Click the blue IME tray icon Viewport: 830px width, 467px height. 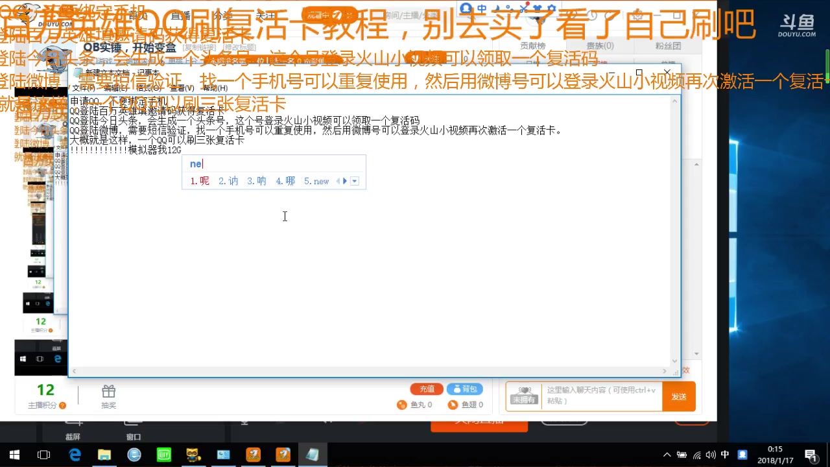(x=742, y=455)
